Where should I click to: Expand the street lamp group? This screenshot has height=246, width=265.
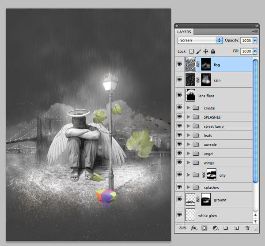189,127
